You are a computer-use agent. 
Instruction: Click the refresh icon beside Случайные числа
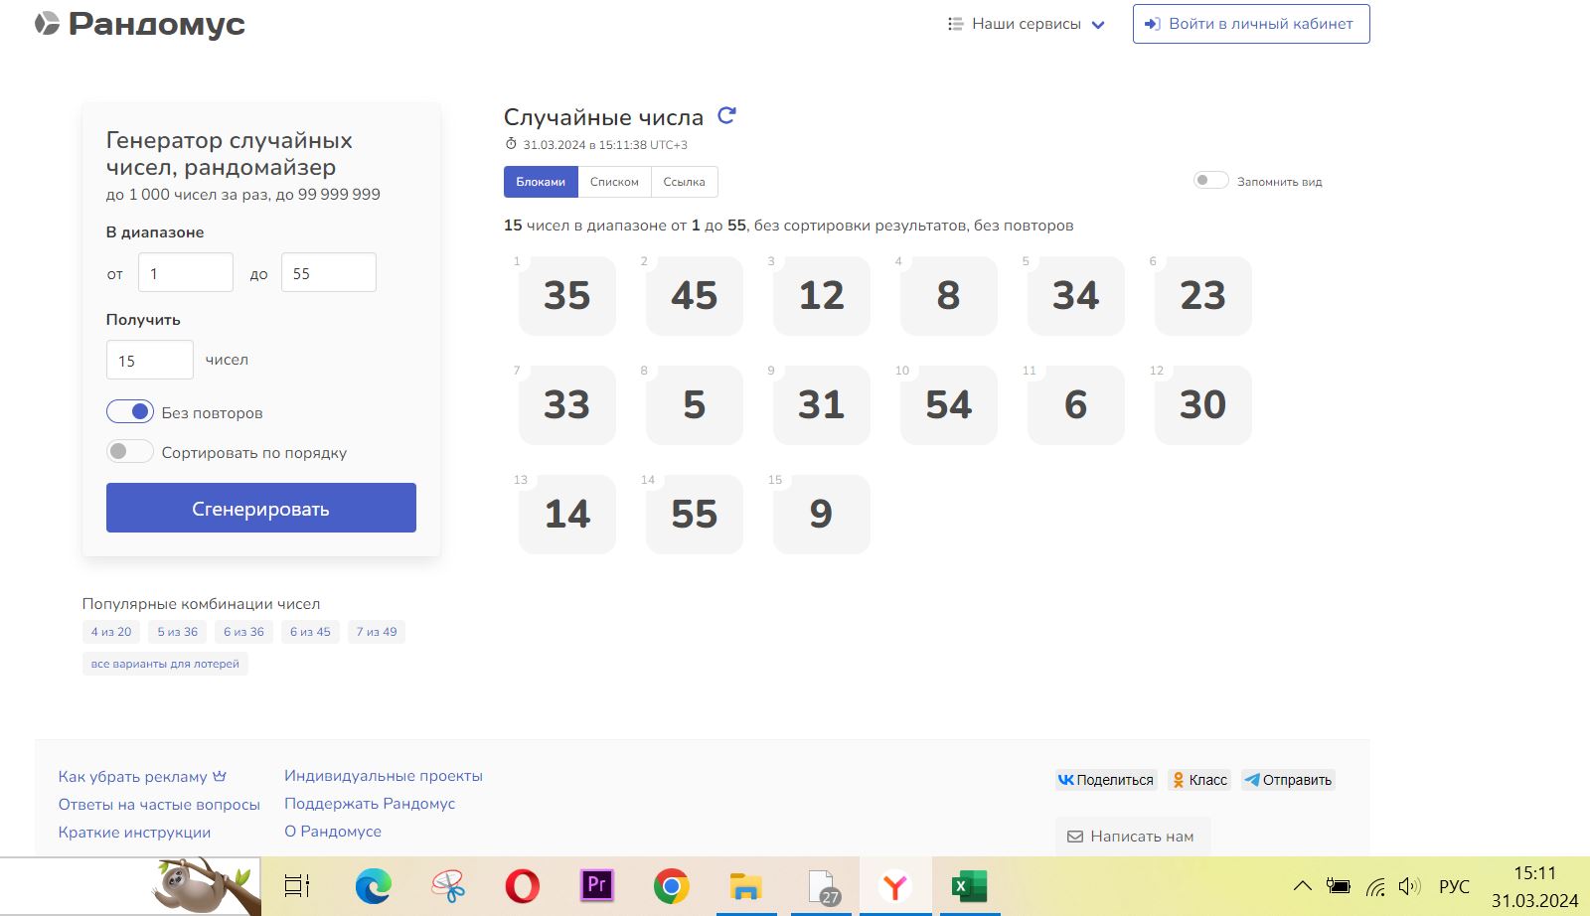(x=726, y=115)
